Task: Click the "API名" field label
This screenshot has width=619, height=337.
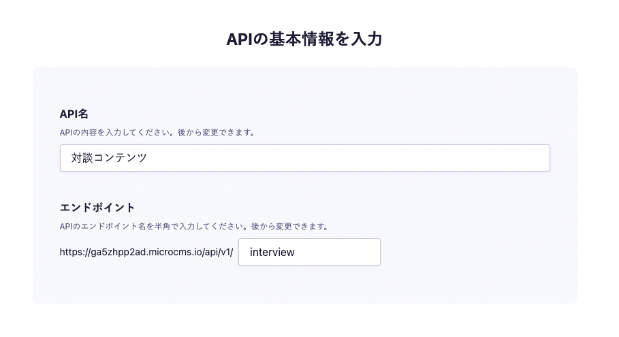Action: [74, 114]
